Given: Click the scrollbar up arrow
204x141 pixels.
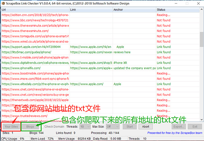Looking at the screenshot, I should [201, 10].
